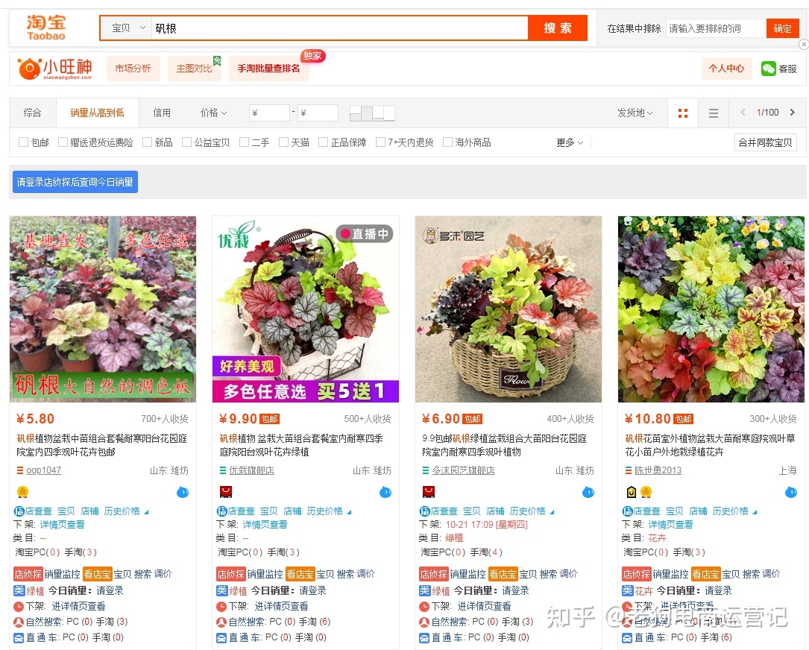Switch to grid view layout
The height and width of the screenshot is (650, 809).
tap(682, 113)
